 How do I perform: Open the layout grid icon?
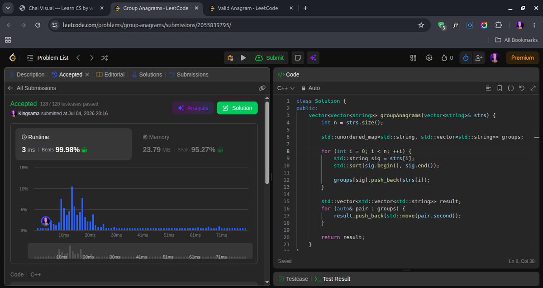(x=413, y=58)
